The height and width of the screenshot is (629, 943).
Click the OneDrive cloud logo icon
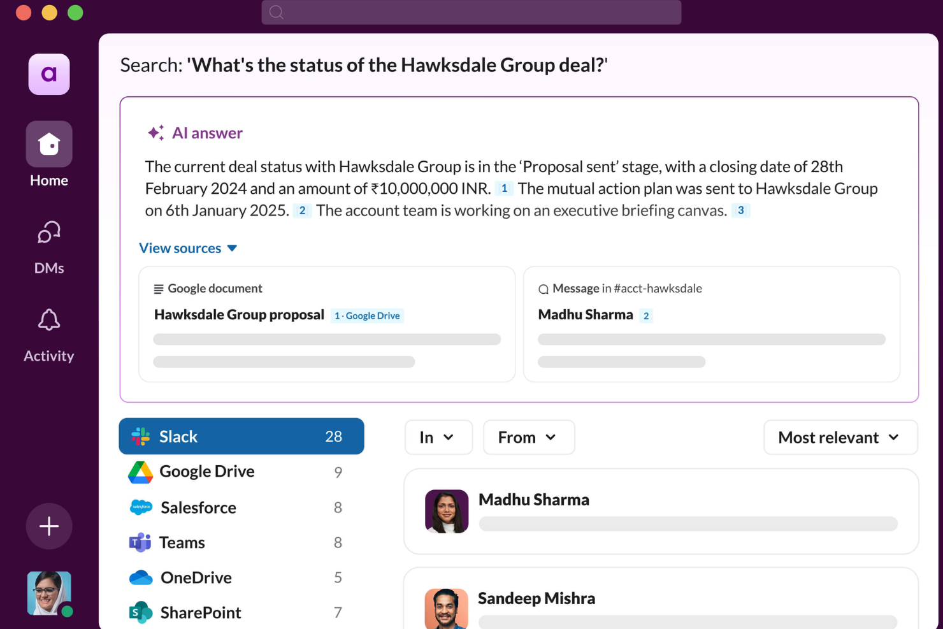click(x=141, y=577)
